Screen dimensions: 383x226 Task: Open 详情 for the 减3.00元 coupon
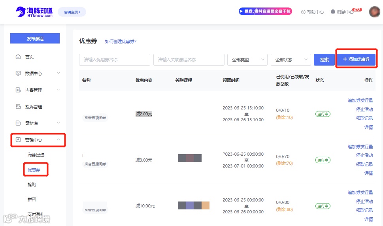tap(369, 173)
